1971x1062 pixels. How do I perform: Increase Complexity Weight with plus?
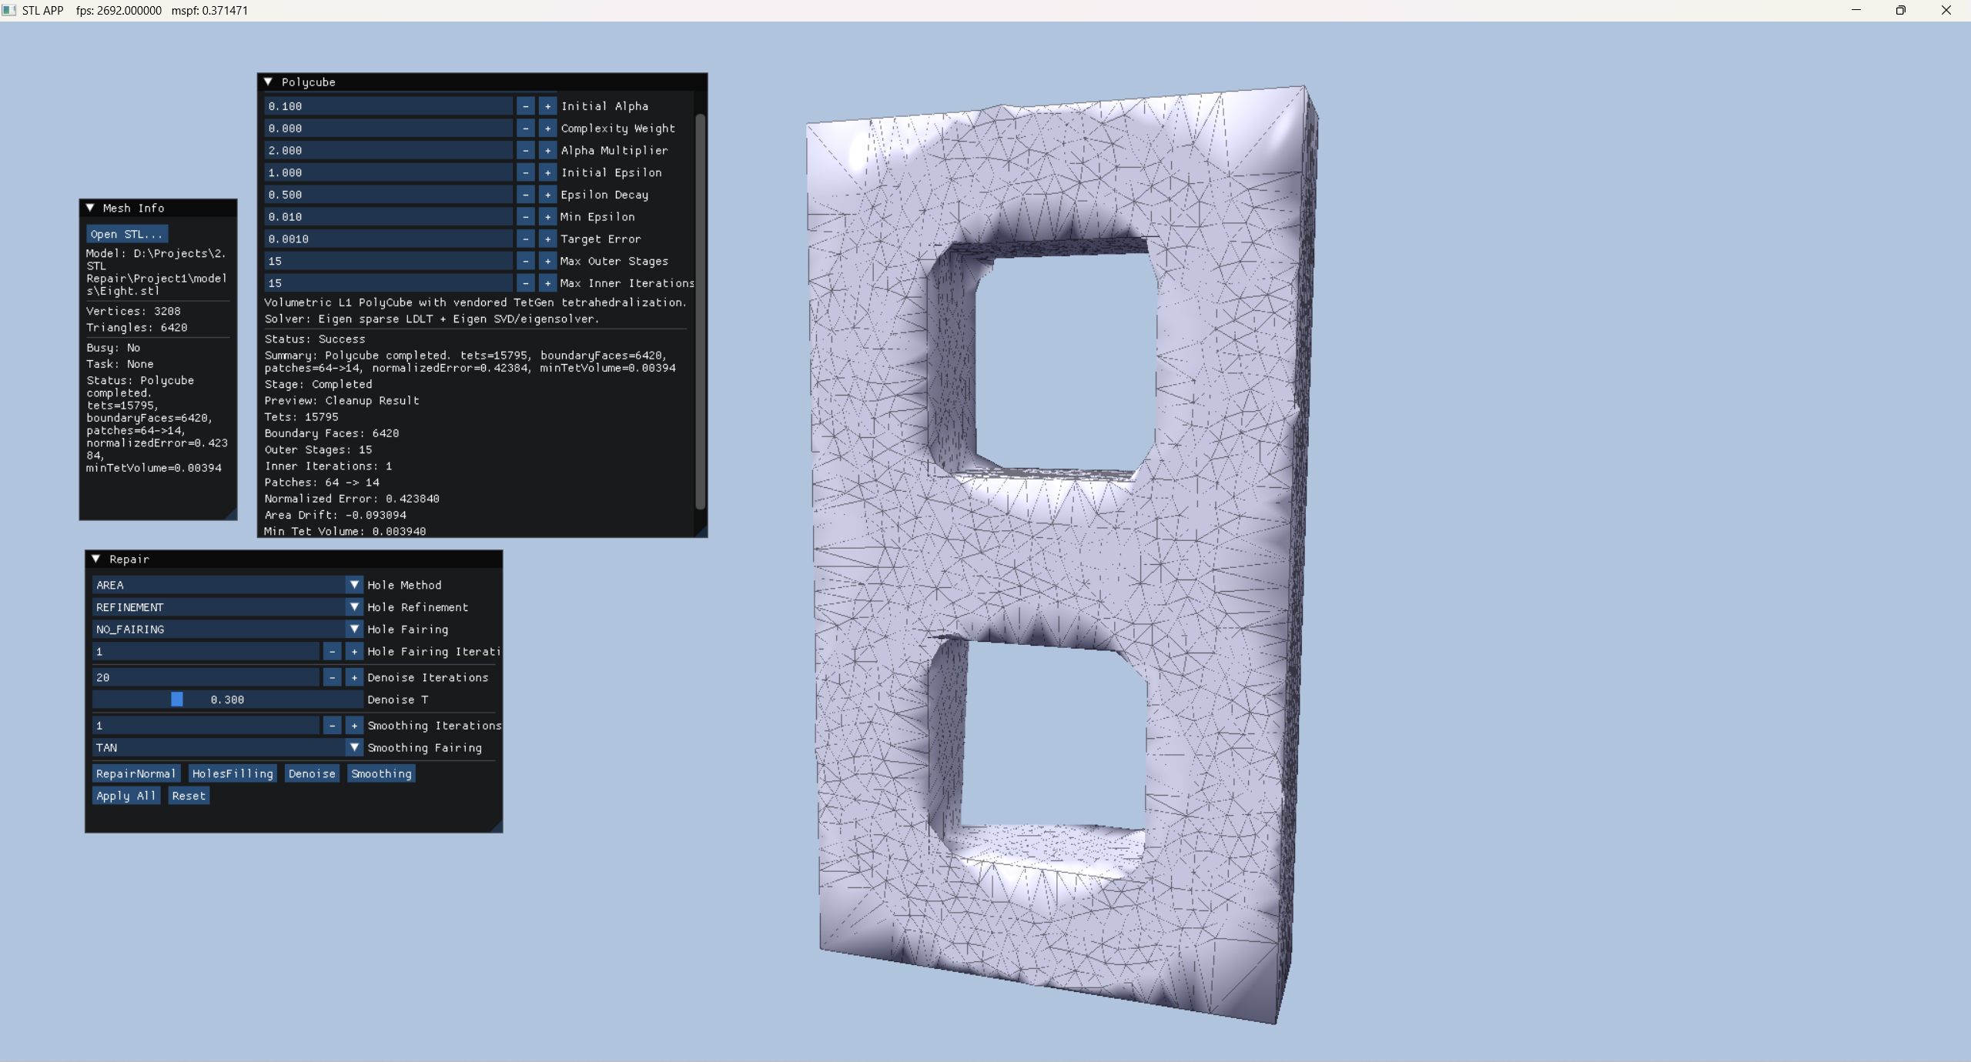547,129
